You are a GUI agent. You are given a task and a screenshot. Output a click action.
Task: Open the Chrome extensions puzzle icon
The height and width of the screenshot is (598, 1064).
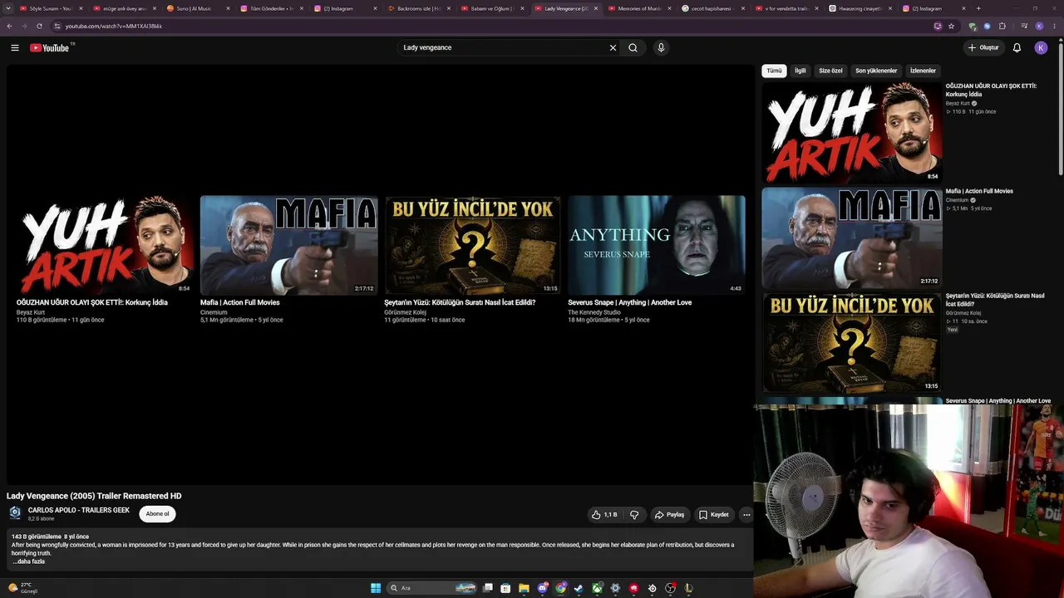click(1002, 26)
